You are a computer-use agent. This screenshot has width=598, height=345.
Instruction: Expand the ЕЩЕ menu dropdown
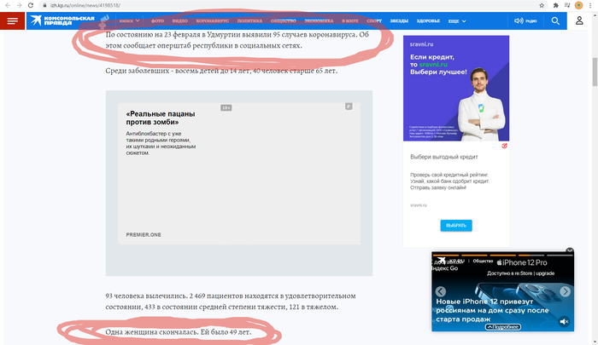pos(457,21)
